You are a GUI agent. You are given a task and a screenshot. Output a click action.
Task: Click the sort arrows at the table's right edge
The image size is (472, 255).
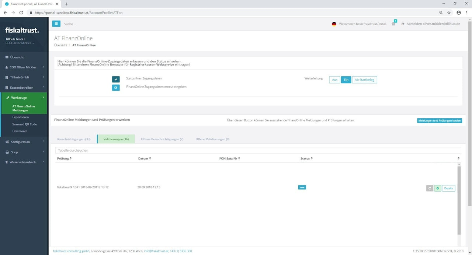click(x=459, y=159)
